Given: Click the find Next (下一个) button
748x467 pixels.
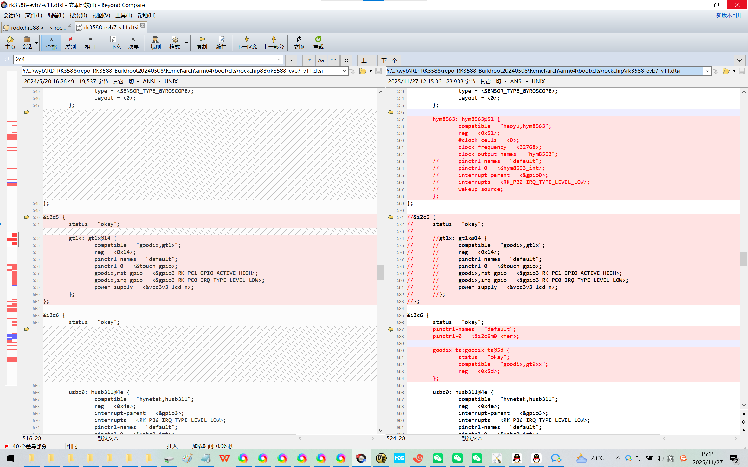Looking at the screenshot, I should pyautogui.click(x=389, y=60).
